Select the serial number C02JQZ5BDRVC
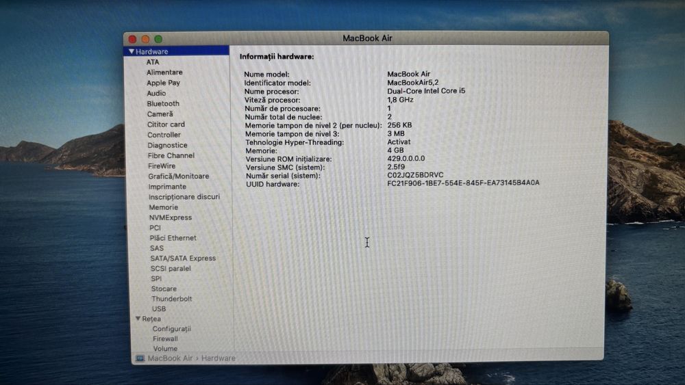 (415, 175)
